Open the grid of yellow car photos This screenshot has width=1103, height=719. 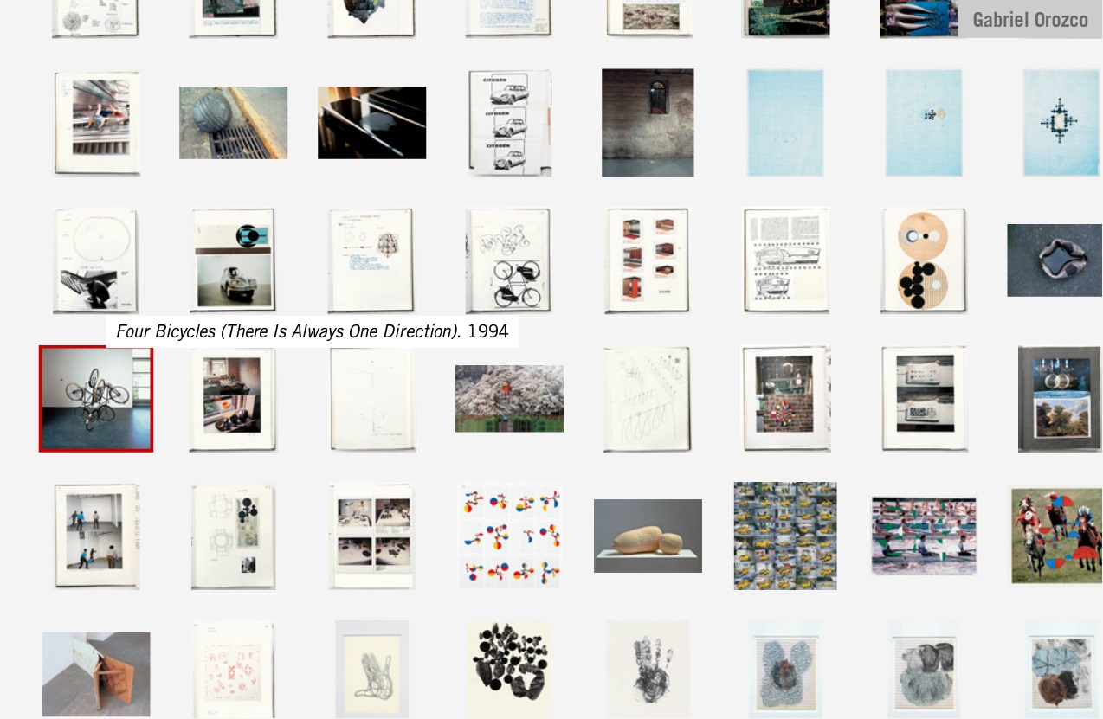(x=785, y=536)
